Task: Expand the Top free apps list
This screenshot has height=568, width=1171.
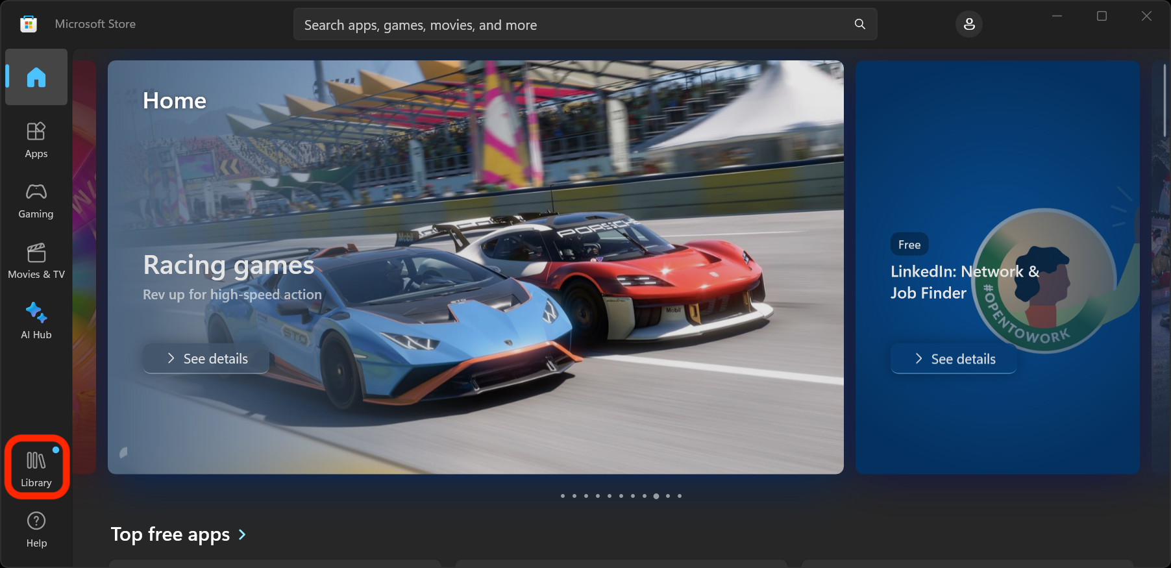Action: click(243, 535)
